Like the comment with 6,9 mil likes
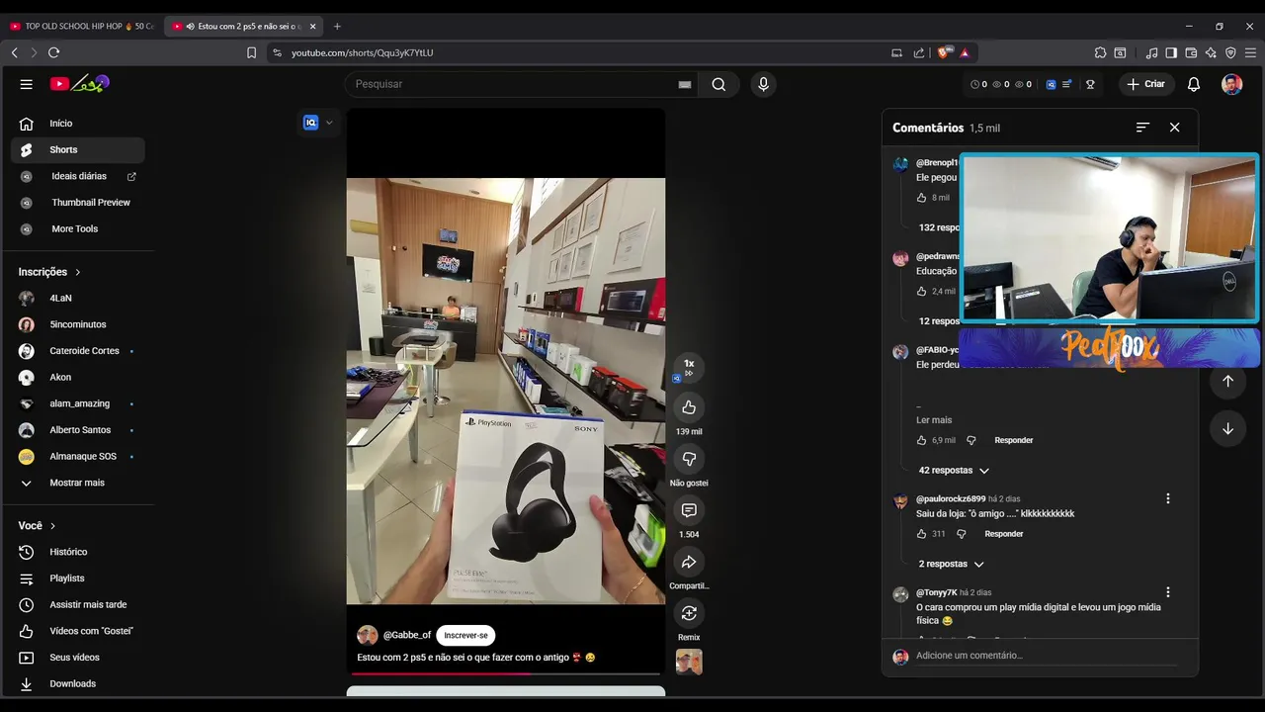The image size is (1265, 712). point(921,440)
